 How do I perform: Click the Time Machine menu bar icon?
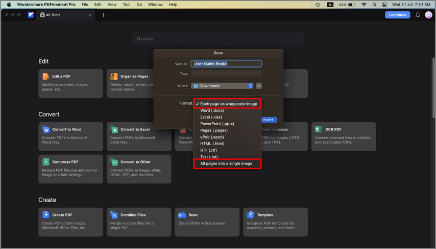coord(318,5)
